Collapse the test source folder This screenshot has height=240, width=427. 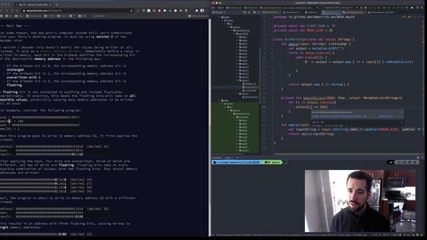tap(219, 101)
